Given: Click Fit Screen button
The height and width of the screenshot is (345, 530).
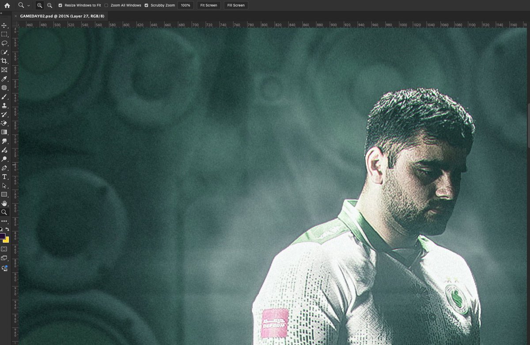Looking at the screenshot, I should [208, 5].
